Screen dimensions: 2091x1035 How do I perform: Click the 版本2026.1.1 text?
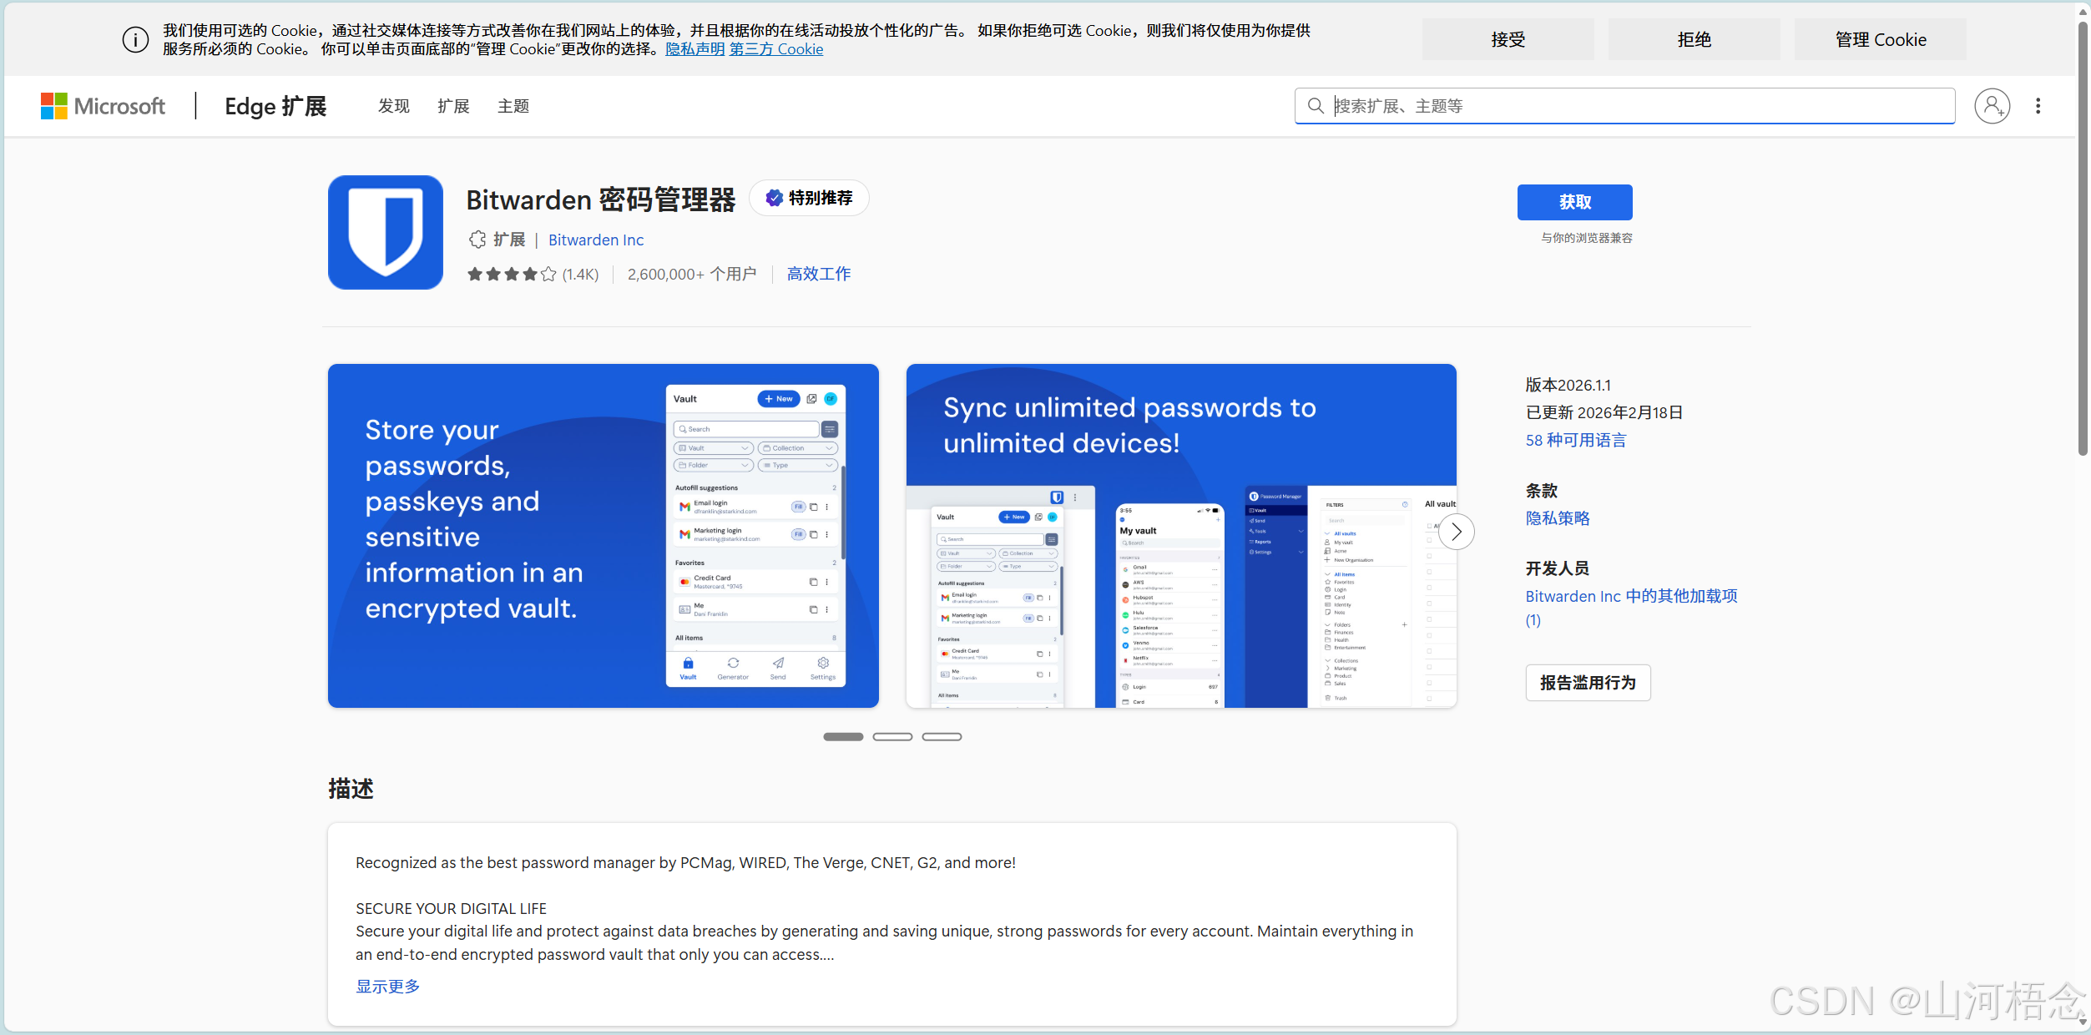(1568, 386)
